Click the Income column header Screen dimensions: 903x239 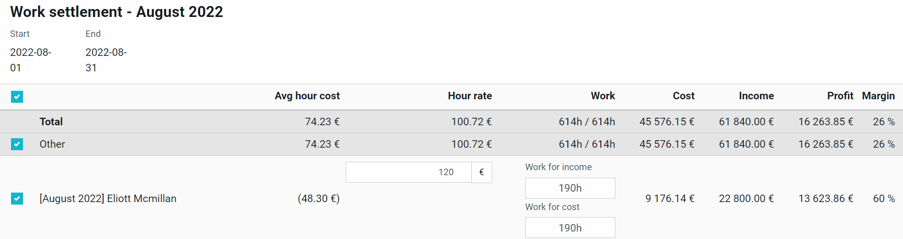[x=756, y=96]
